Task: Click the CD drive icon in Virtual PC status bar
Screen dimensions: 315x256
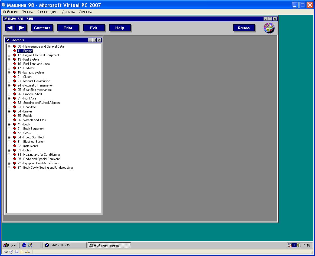Action: point(11,252)
